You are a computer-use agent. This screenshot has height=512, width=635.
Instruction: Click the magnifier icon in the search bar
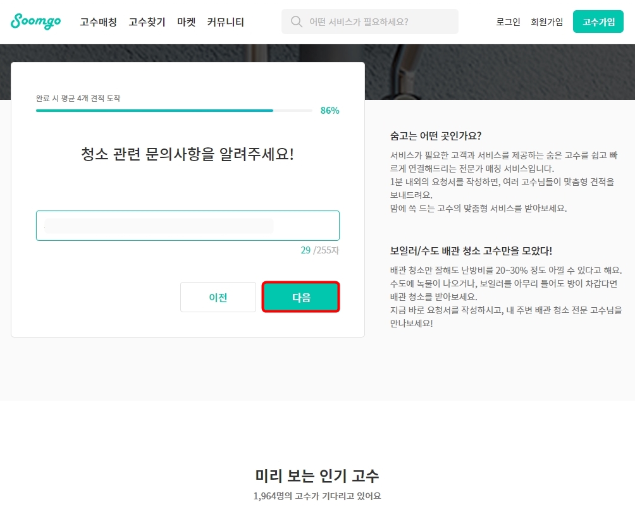(x=296, y=21)
